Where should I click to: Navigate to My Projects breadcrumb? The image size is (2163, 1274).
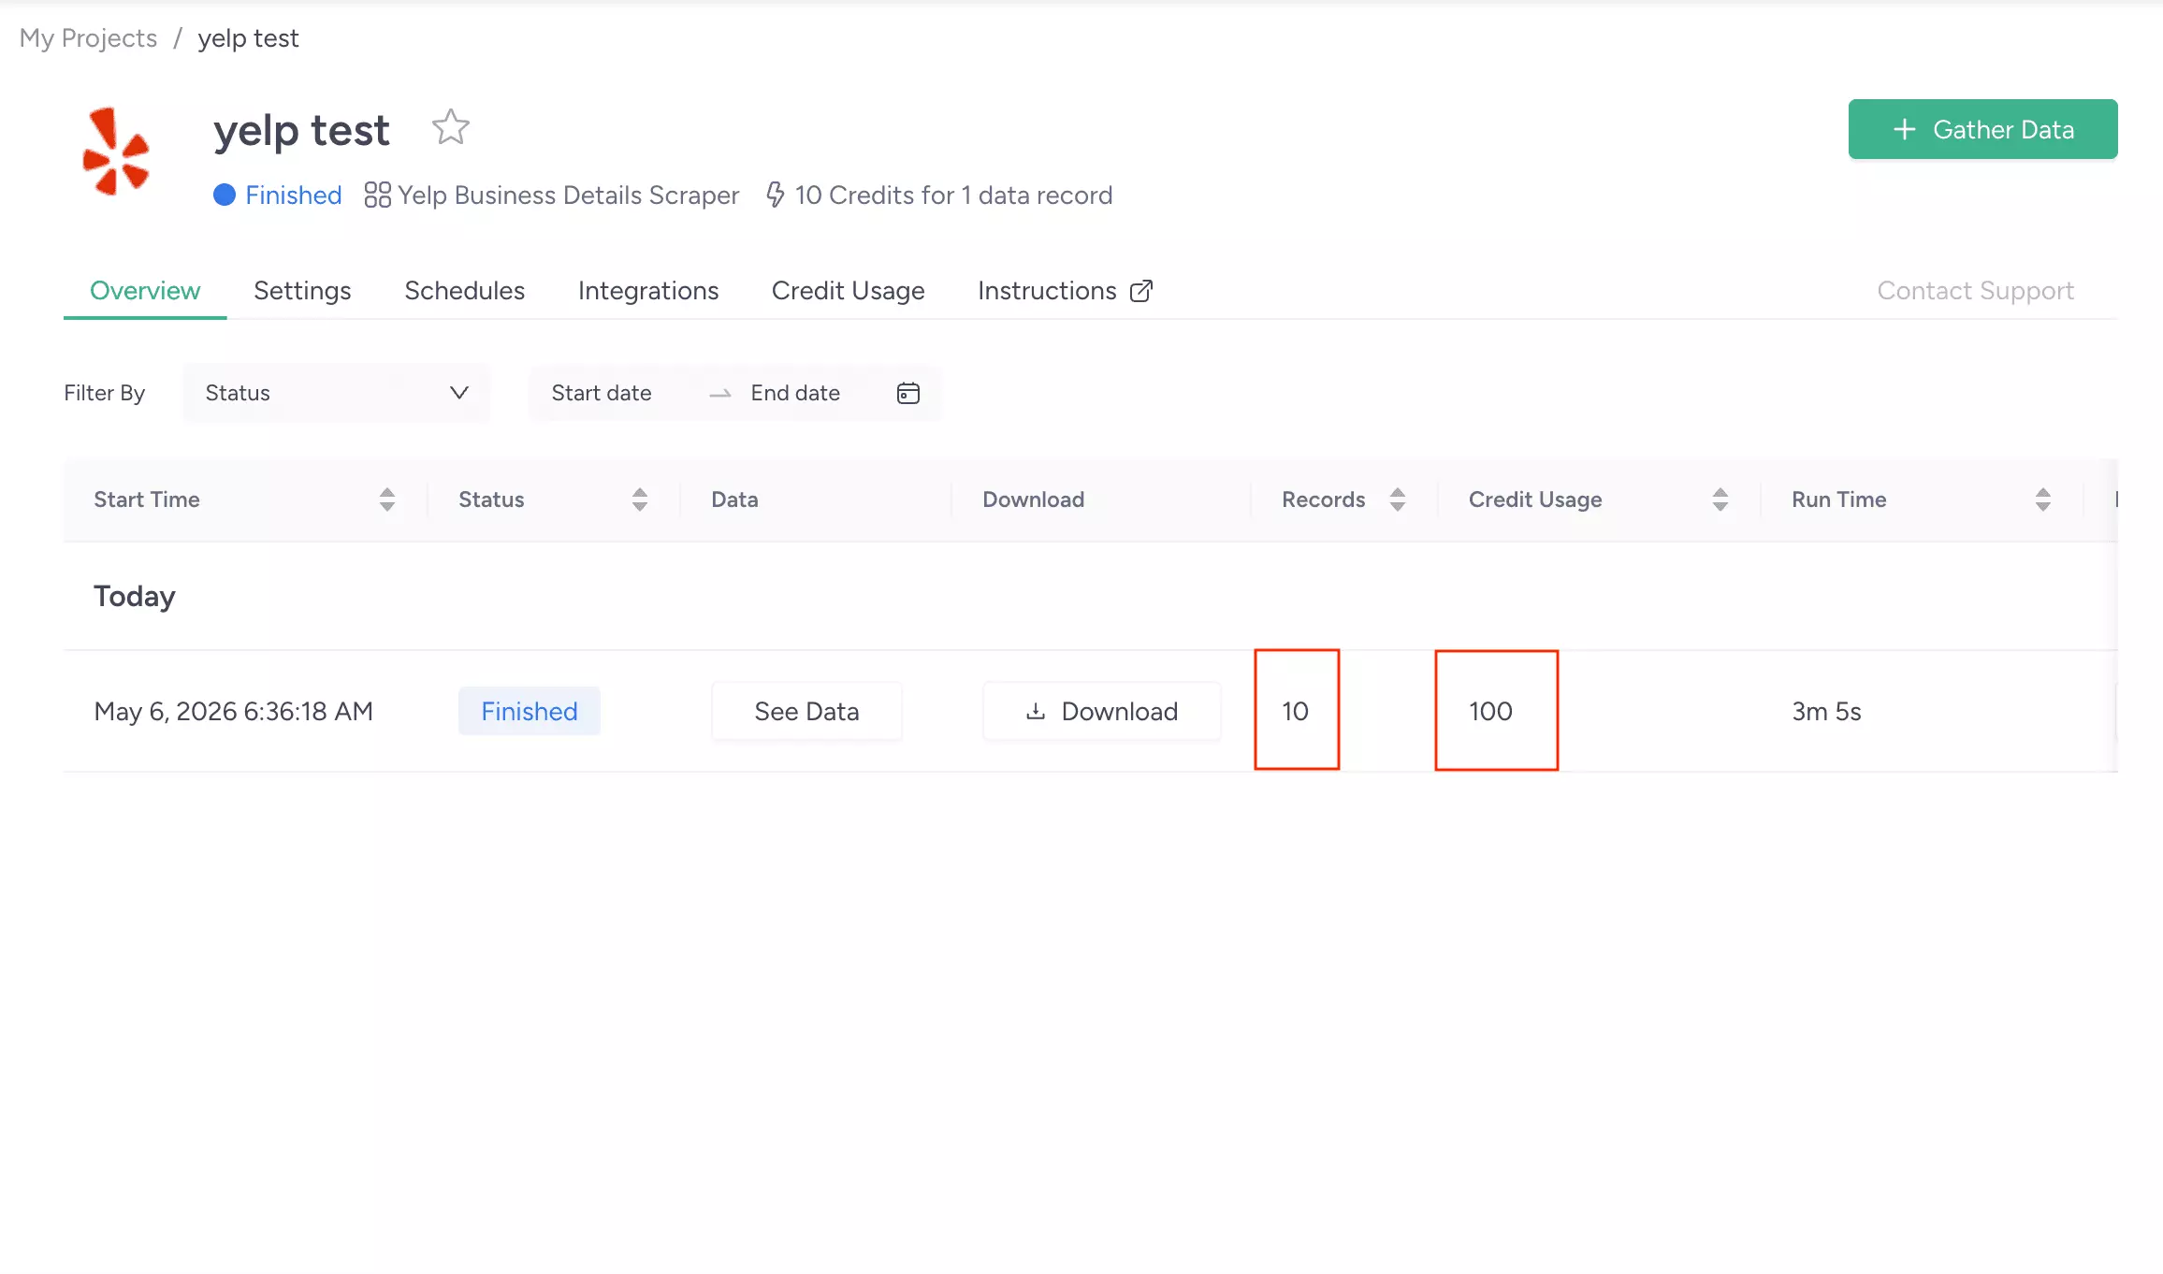[88, 38]
